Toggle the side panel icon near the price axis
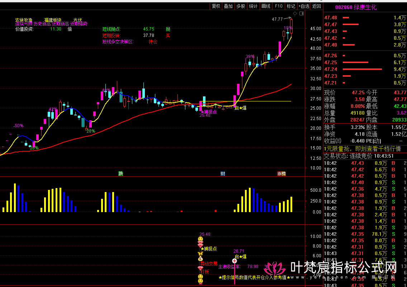The width and height of the screenshot is (407, 287). click(301, 14)
